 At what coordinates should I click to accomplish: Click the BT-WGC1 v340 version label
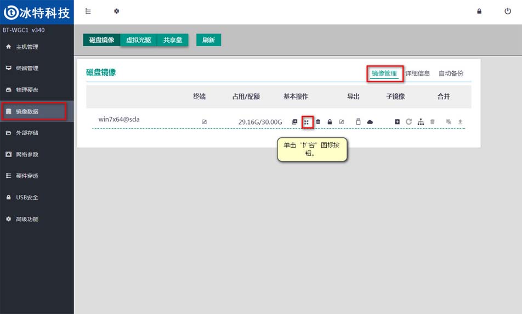[24, 30]
